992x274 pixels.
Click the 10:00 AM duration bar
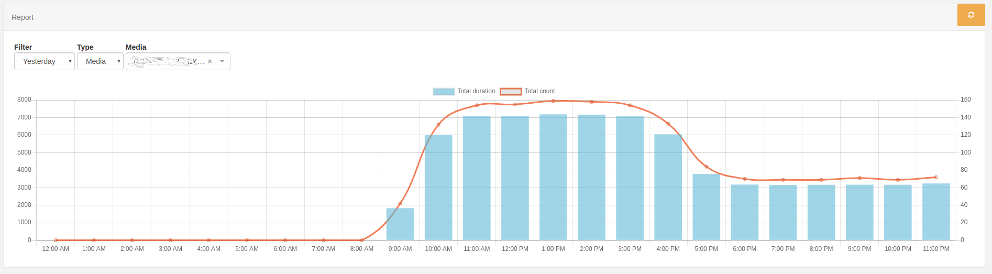[438, 189]
